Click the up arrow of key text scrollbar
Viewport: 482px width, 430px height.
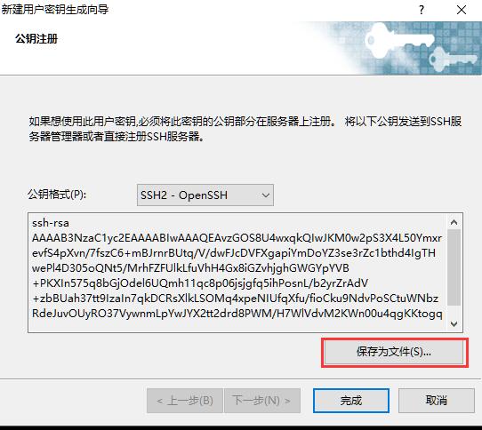point(454,222)
